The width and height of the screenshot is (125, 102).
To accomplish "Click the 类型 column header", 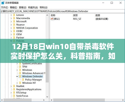I will [75, 15].
